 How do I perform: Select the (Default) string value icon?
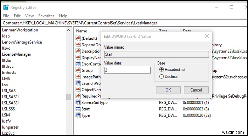[x=78, y=38]
